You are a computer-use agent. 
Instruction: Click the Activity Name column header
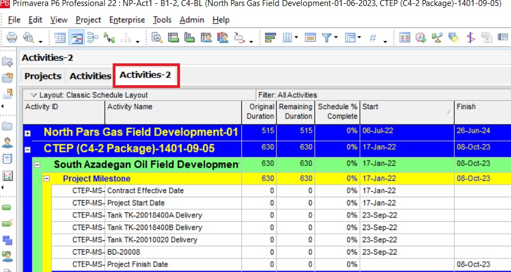173,111
